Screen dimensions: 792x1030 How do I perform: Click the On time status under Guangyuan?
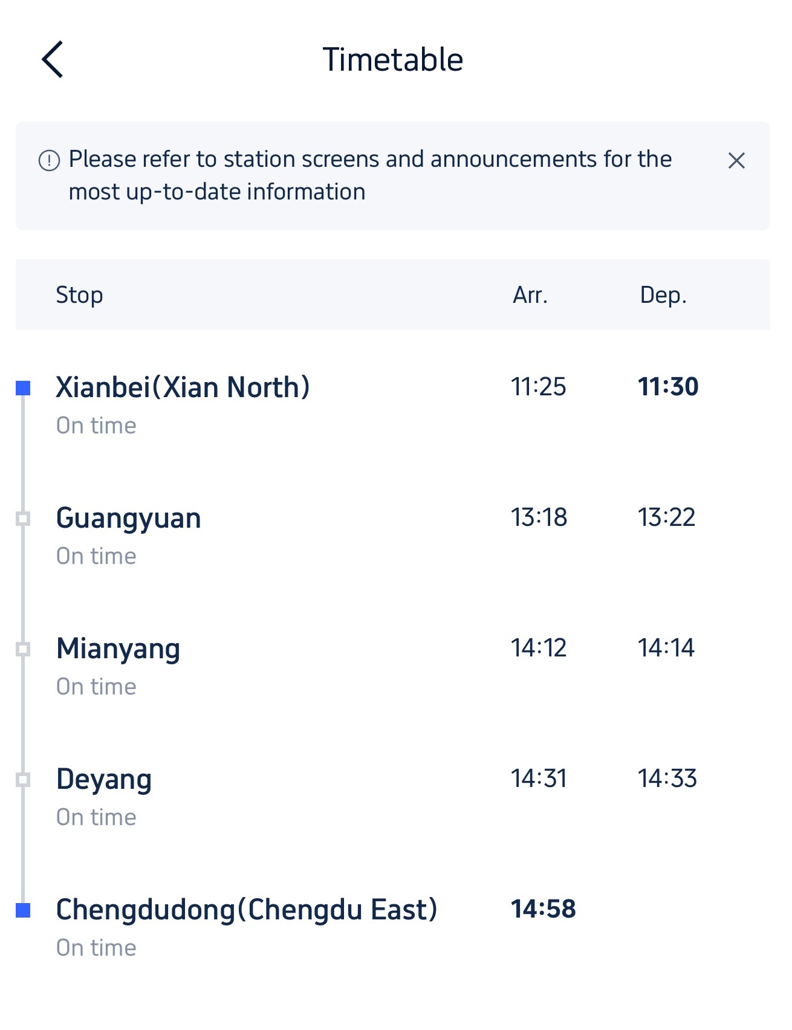96,556
